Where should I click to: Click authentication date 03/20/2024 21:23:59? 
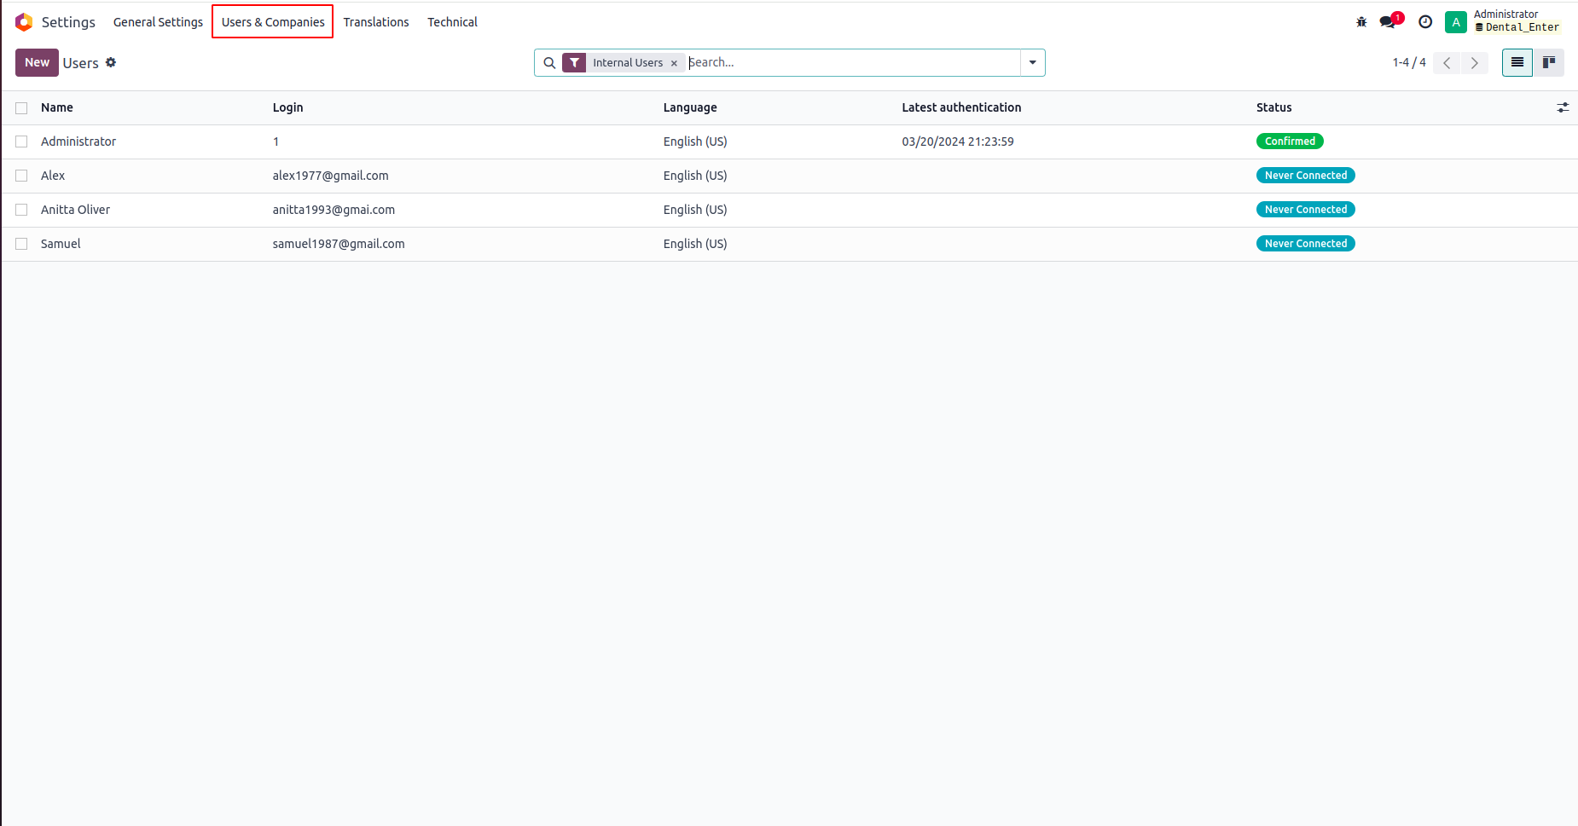[x=958, y=142]
